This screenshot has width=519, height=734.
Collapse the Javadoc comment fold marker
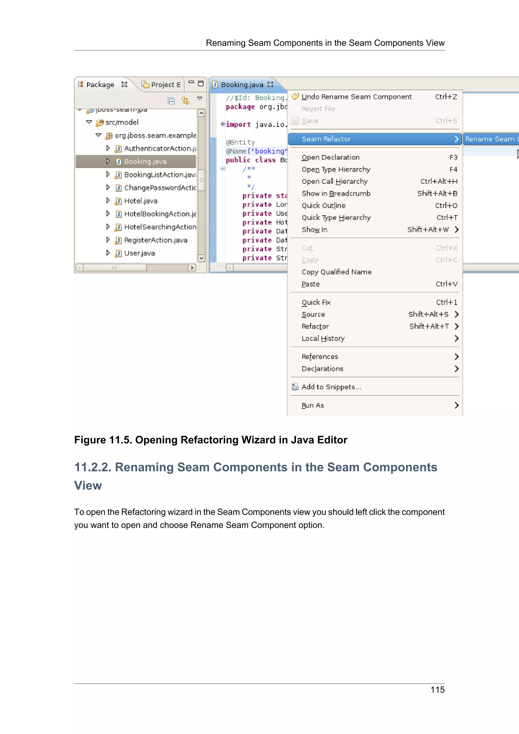223,169
